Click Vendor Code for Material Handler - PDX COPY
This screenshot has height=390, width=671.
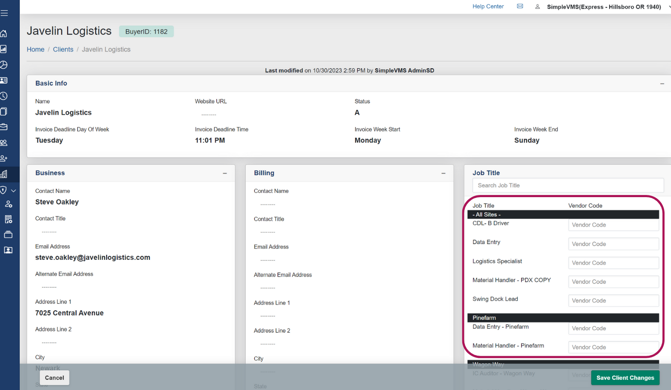click(613, 281)
